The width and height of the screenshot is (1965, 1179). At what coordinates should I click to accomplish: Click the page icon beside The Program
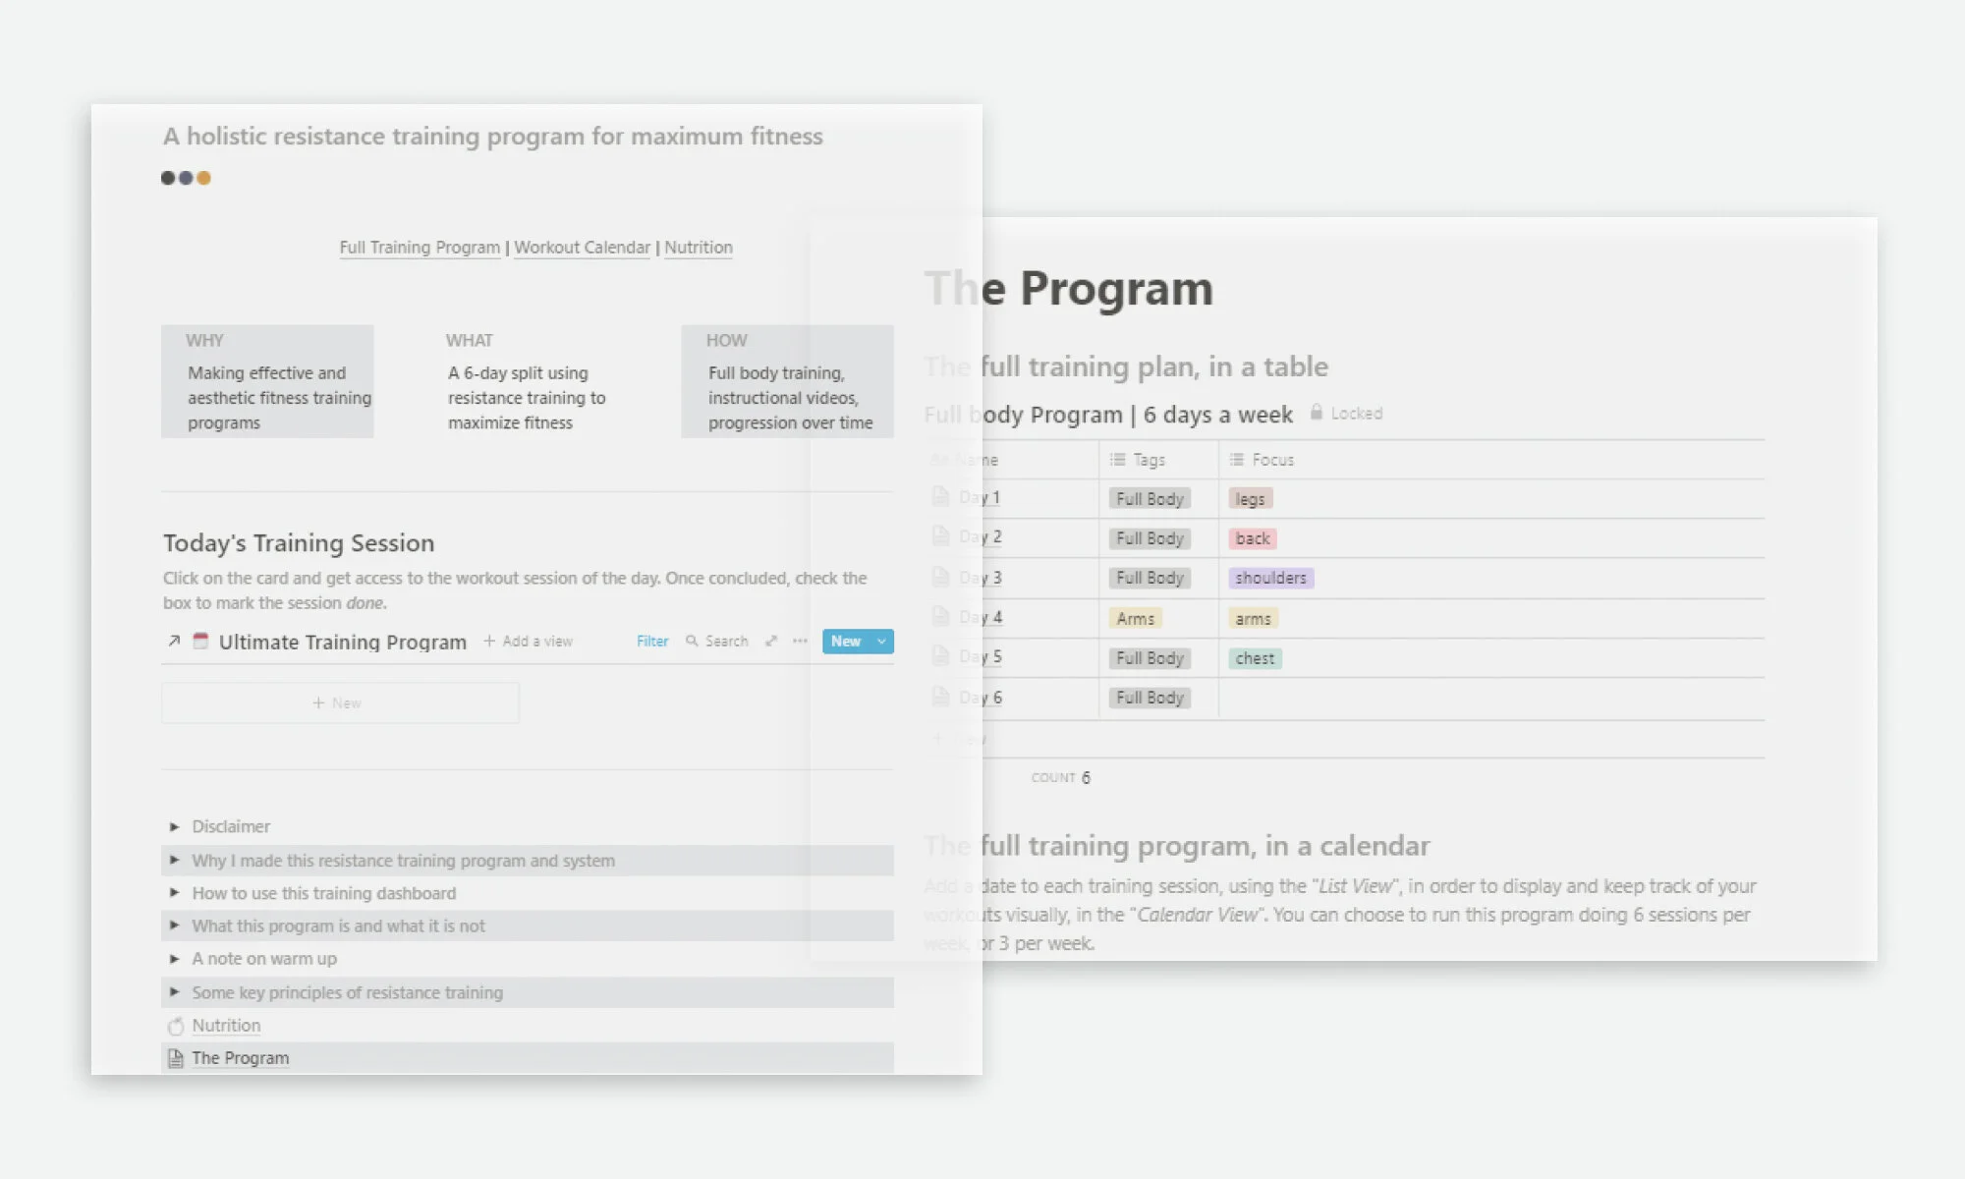pos(176,1058)
